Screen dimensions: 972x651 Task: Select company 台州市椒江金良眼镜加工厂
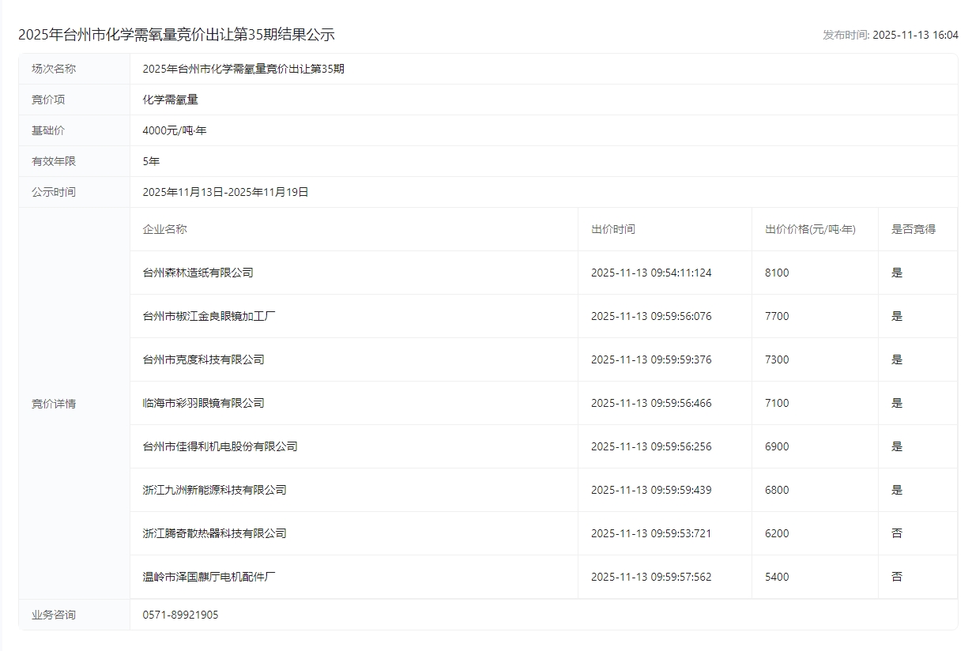click(x=209, y=316)
